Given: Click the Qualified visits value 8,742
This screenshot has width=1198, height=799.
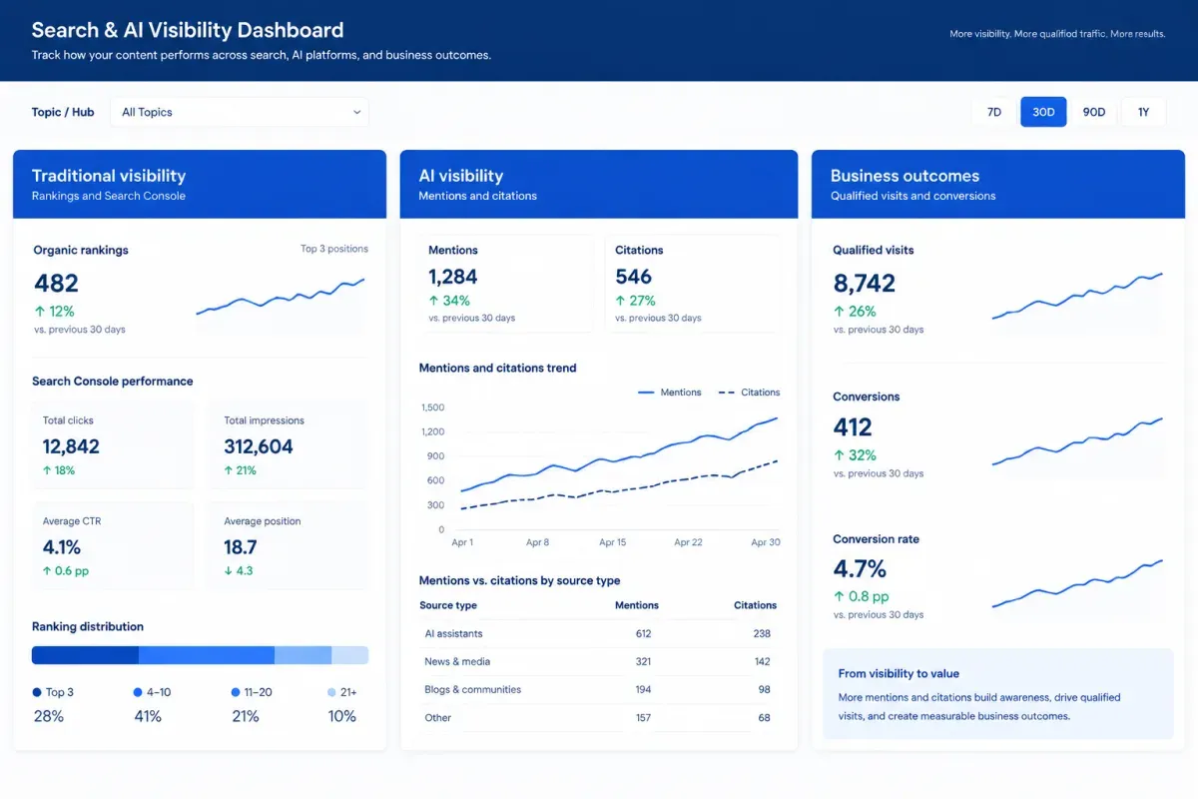Looking at the screenshot, I should point(864,283).
